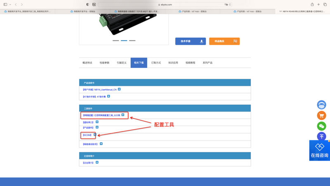Click the 技术手册 download button

pos(191,41)
